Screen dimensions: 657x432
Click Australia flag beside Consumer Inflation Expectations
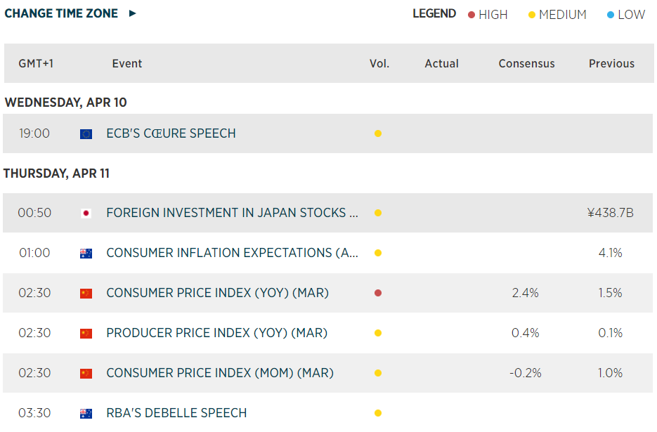coord(86,253)
